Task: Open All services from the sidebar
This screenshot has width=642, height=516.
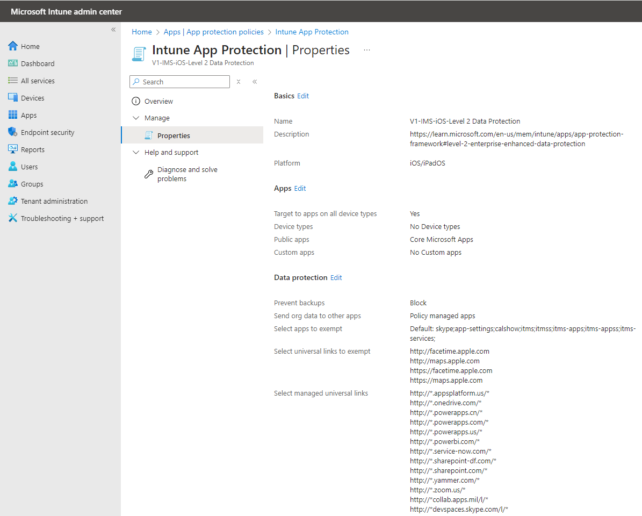Action: point(15,81)
